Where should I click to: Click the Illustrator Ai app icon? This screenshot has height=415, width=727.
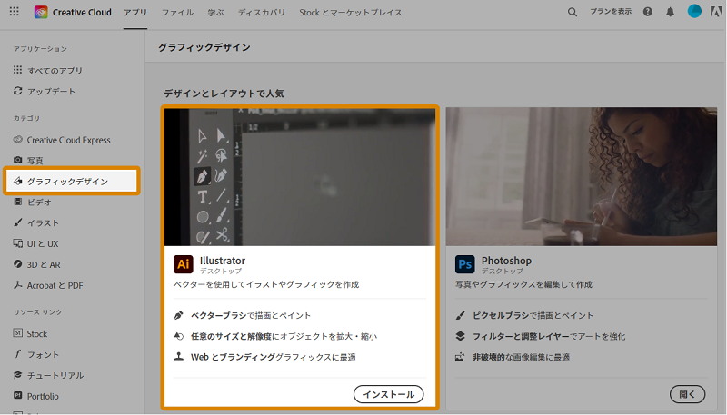coord(184,264)
